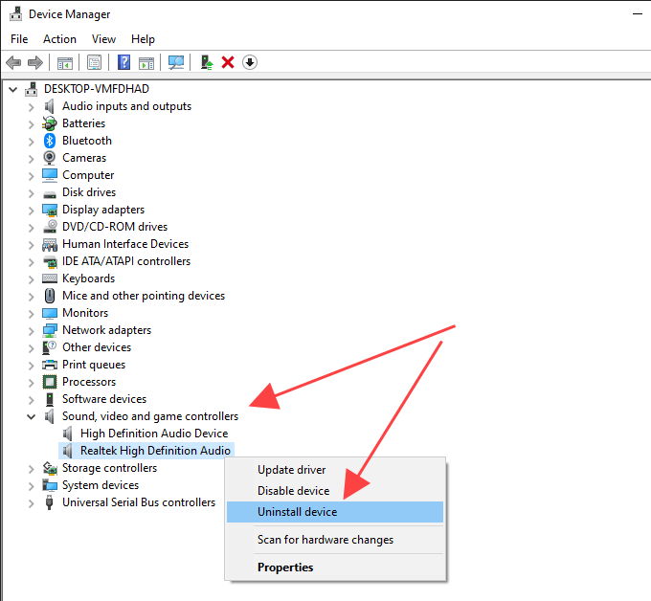Expand the Bluetooth category
Viewport: 651px width, 601px height.
click(32, 141)
